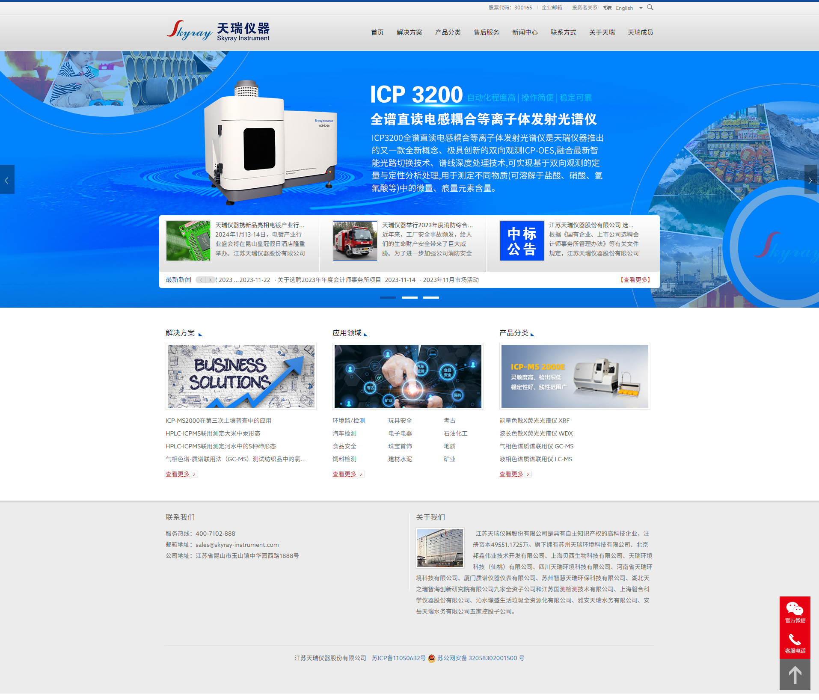Open the 客服电话 phone icon
The width and height of the screenshot is (819, 700).
(795, 644)
